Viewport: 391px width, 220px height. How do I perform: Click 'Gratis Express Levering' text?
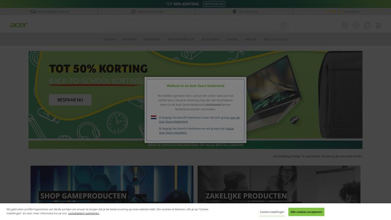click(53, 11)
